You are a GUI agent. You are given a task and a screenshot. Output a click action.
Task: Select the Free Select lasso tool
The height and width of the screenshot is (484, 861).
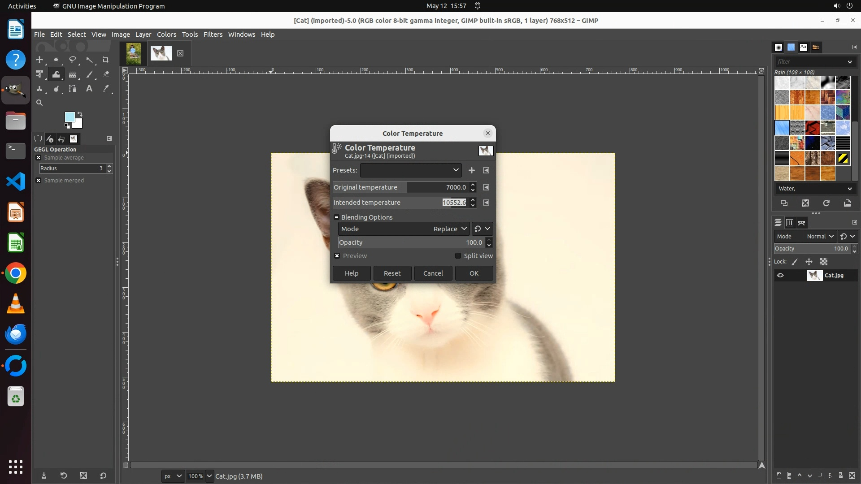coord(73,60)
